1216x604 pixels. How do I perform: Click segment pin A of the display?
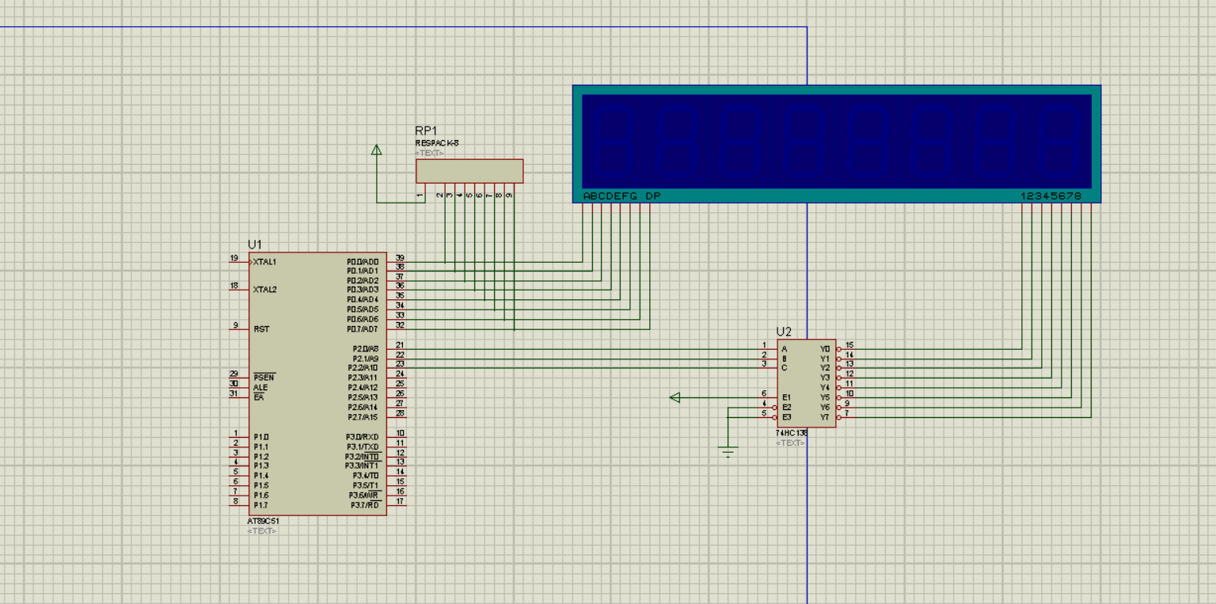pos(584,208)
